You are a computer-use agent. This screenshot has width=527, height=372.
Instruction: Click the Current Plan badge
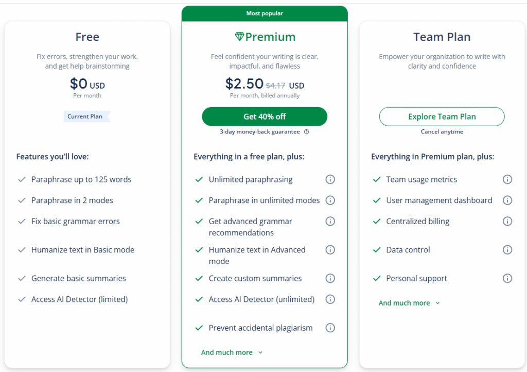pyautogui.click(x=85, y=116)
